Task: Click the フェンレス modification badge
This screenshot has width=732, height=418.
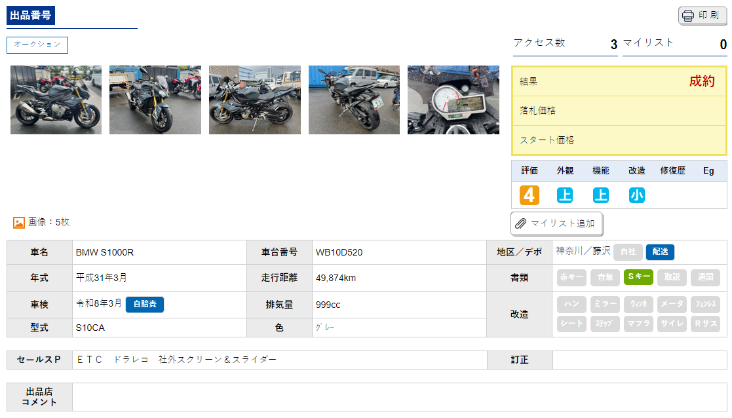Action: (705, 304)
